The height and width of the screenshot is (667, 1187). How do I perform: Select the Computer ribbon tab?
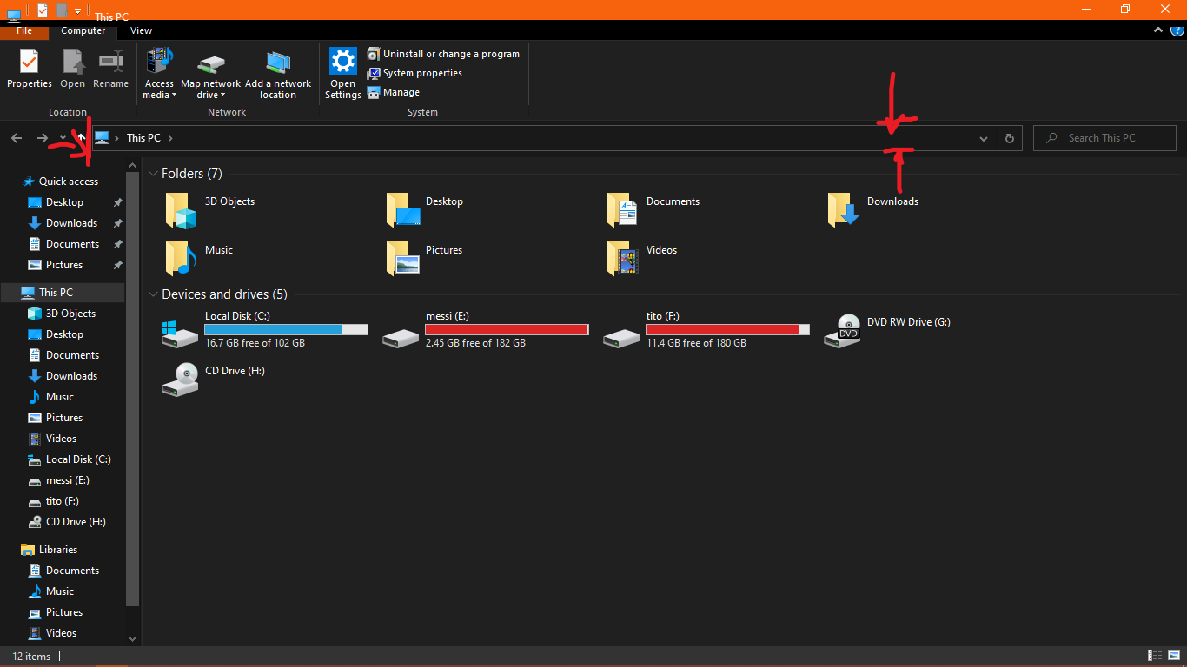pos(83,30)
